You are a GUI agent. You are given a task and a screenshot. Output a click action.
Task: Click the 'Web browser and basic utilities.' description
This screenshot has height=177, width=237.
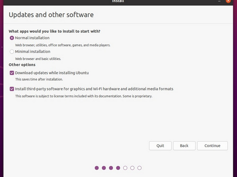coord(38,59)
